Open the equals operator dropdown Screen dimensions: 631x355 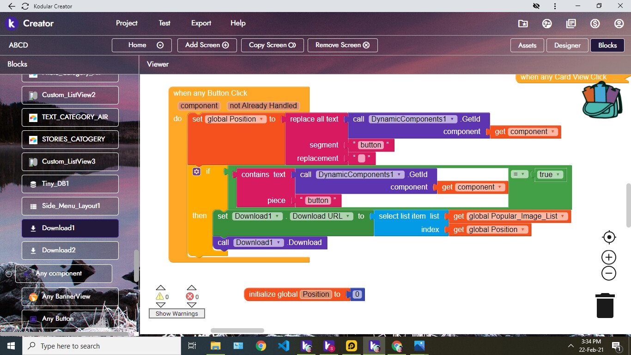(520, 174)
